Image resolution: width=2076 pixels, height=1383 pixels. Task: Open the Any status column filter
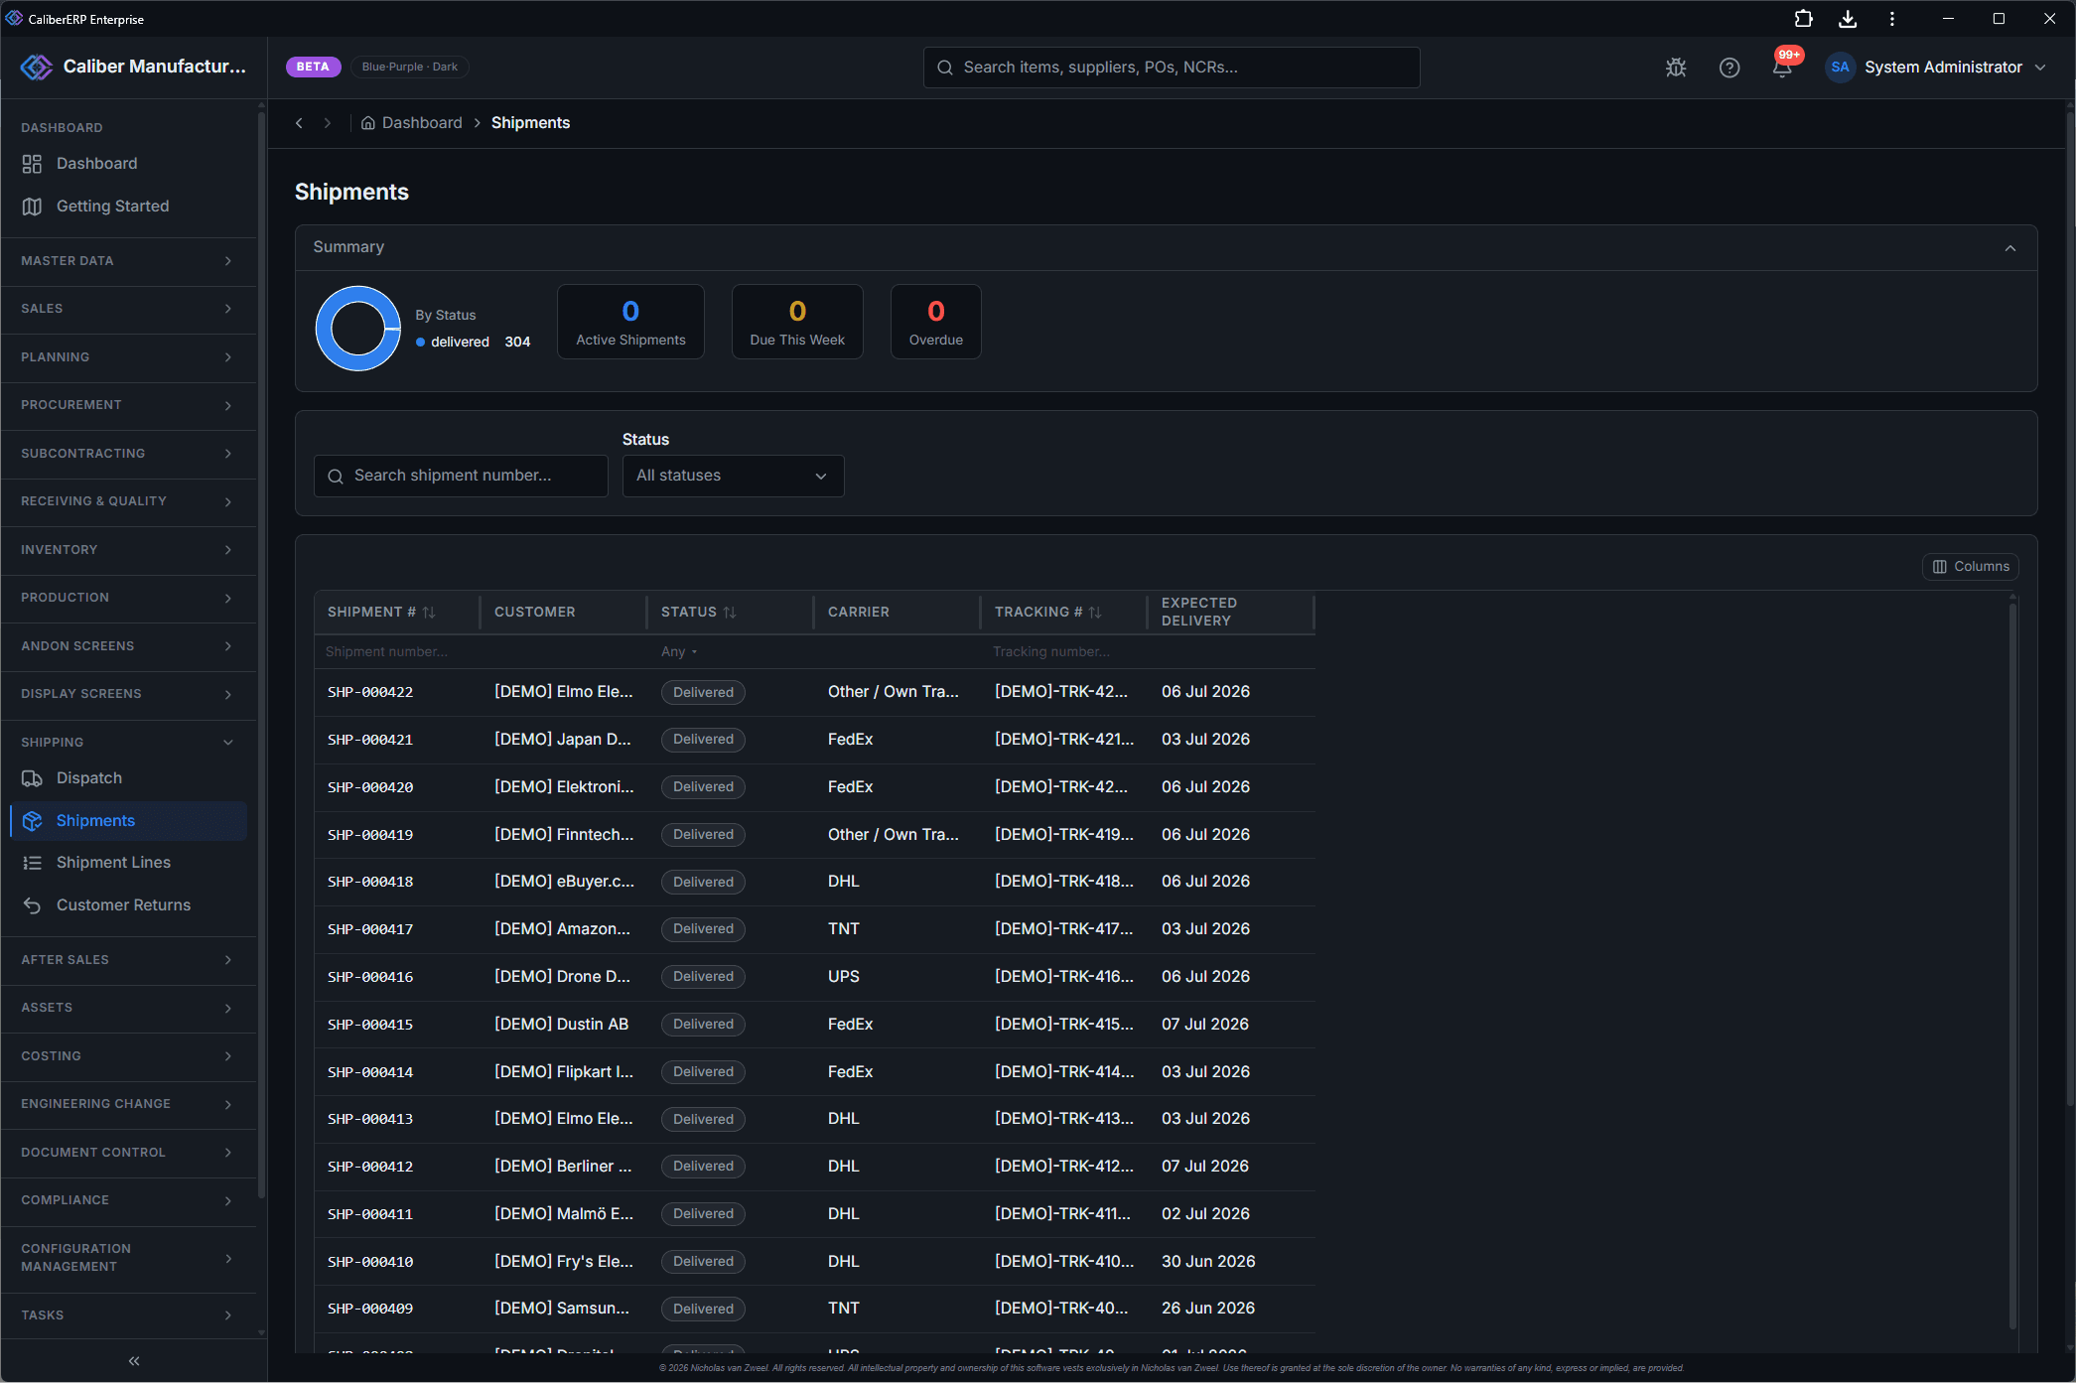coord(679,652)
